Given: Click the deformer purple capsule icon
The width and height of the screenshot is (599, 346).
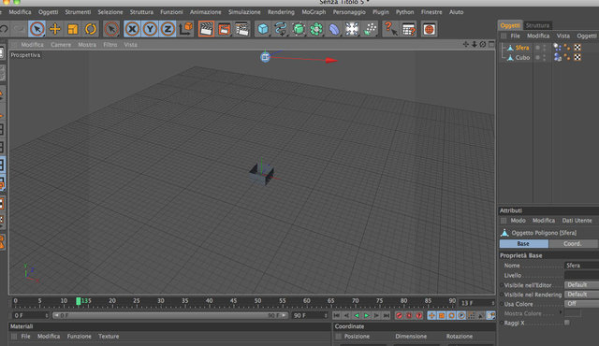Looking at the screenshot, I should point(334,29).
